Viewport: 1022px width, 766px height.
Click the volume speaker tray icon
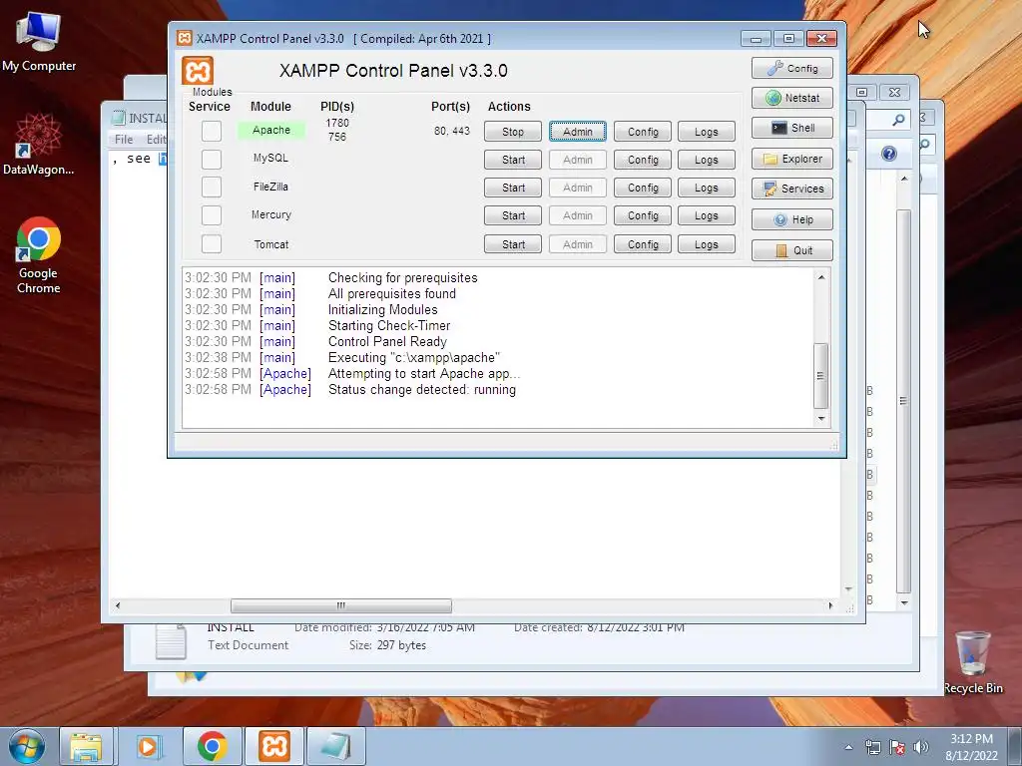pyautogui.click(x=921, y=747)
